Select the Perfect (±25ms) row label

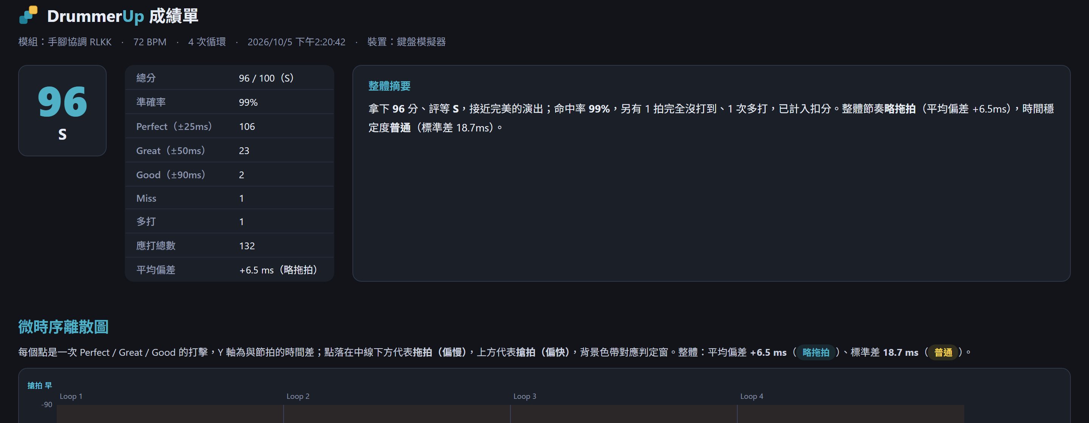pyautogui.click(x=174, y=126)
